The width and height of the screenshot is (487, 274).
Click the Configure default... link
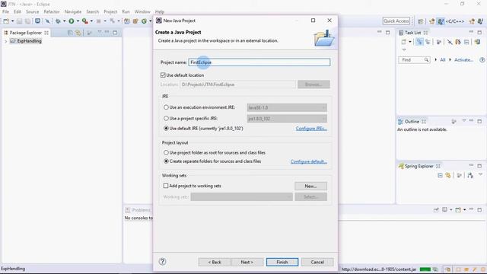click(x=309, y=161)
